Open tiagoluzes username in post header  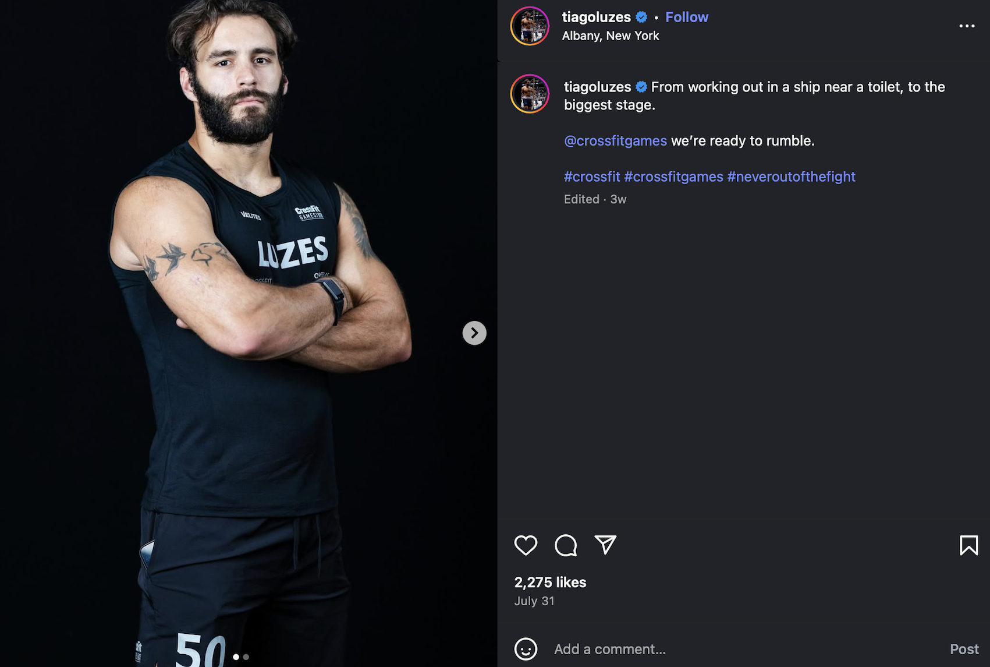596,17
